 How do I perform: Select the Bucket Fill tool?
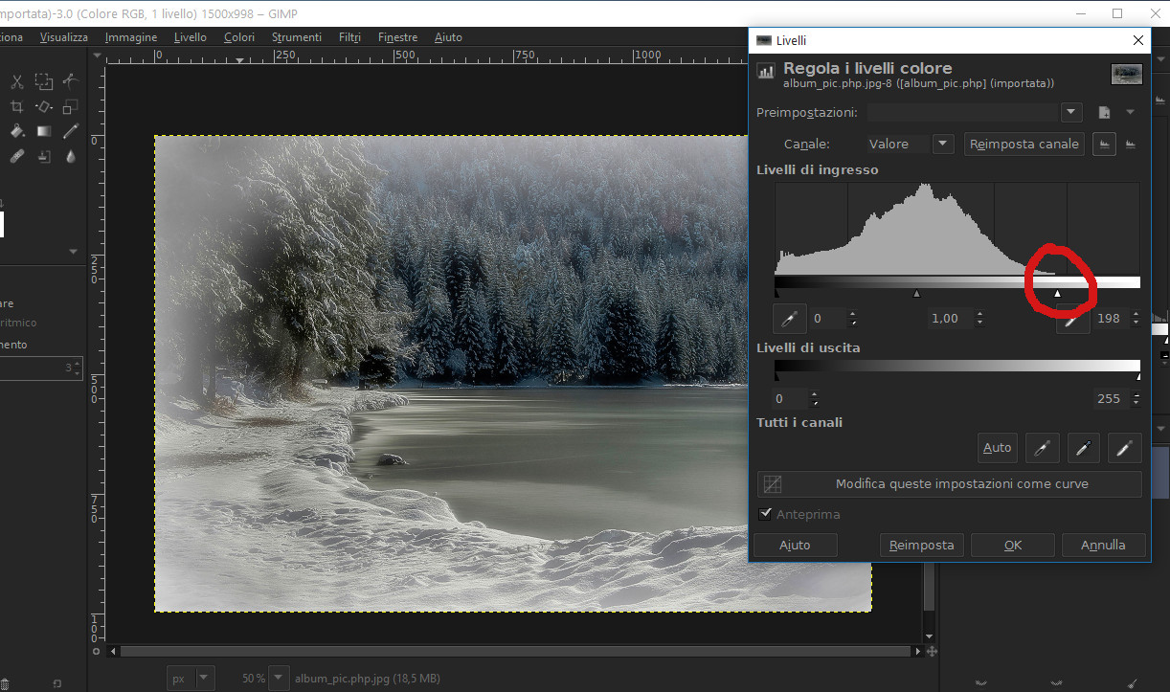(16, 131)
